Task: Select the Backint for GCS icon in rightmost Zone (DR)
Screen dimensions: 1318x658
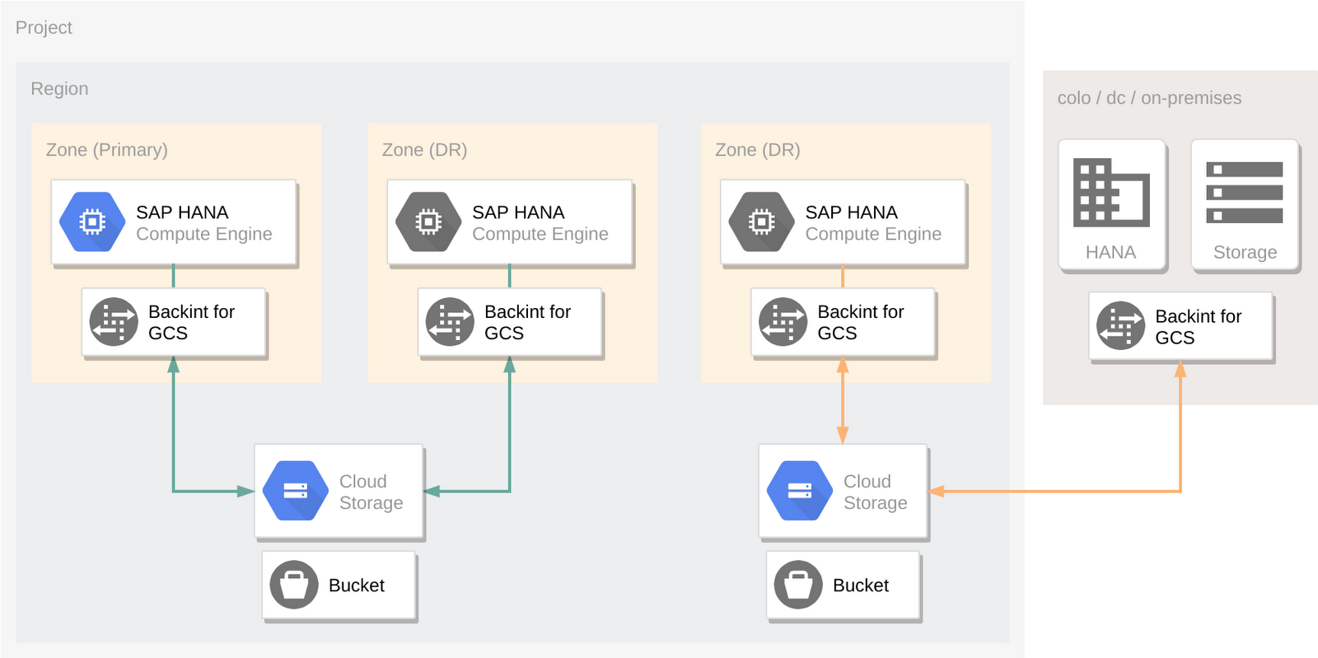Action: (783, 322)
